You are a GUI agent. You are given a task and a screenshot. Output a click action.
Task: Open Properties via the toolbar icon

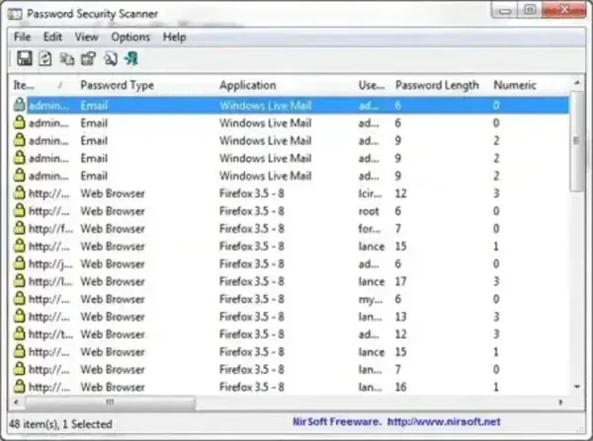point(89,59)
